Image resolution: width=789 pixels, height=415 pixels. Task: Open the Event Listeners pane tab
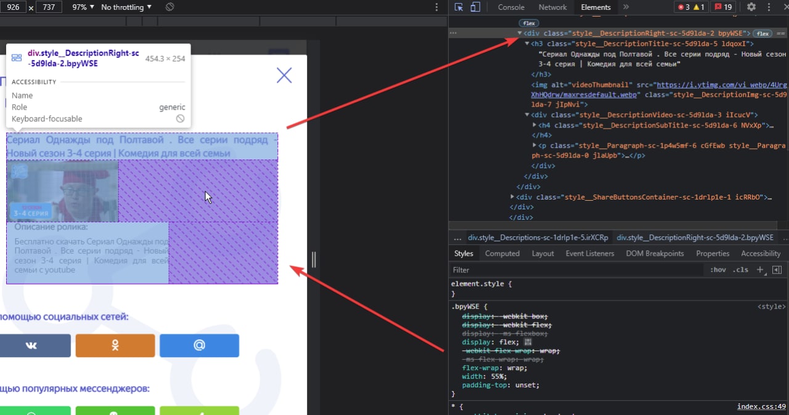point(590,253)
